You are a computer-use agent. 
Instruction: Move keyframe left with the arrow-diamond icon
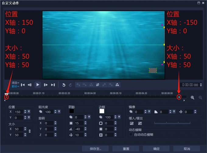(104, 85)
